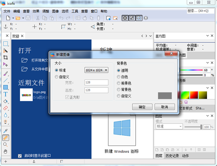217x166 pixels.
Task: Switch to the 历史记录 tab
Action: coord(172,156)
